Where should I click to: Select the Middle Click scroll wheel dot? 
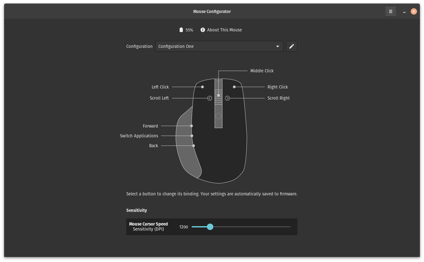[x=218, y=95]
